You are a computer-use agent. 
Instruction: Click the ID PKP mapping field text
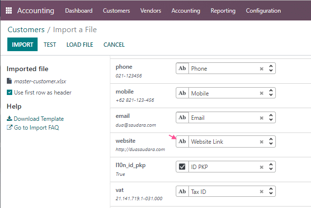(199, 167)
